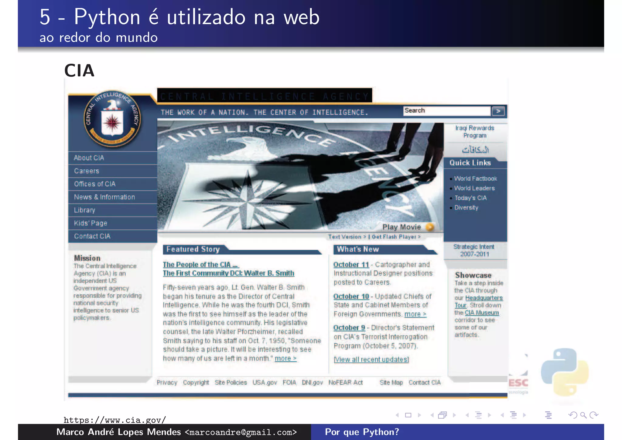622x440 pixels.
Task: Open Get Flash Player link
Action: click(x=396, y=237)
